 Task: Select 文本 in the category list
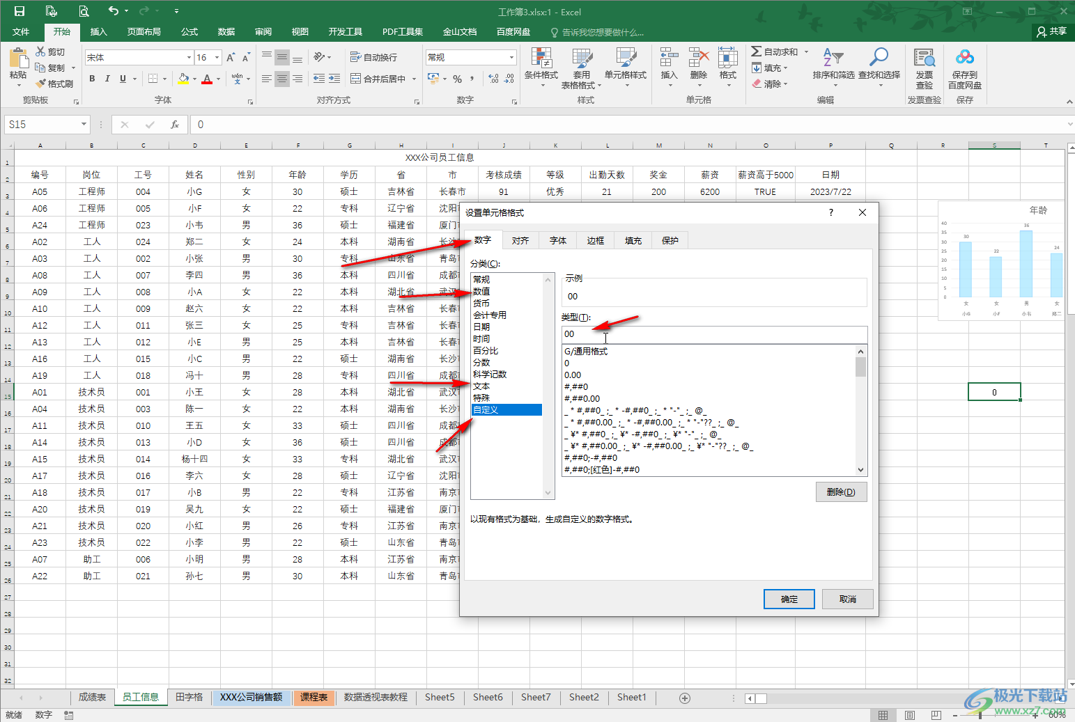[481, 386]
